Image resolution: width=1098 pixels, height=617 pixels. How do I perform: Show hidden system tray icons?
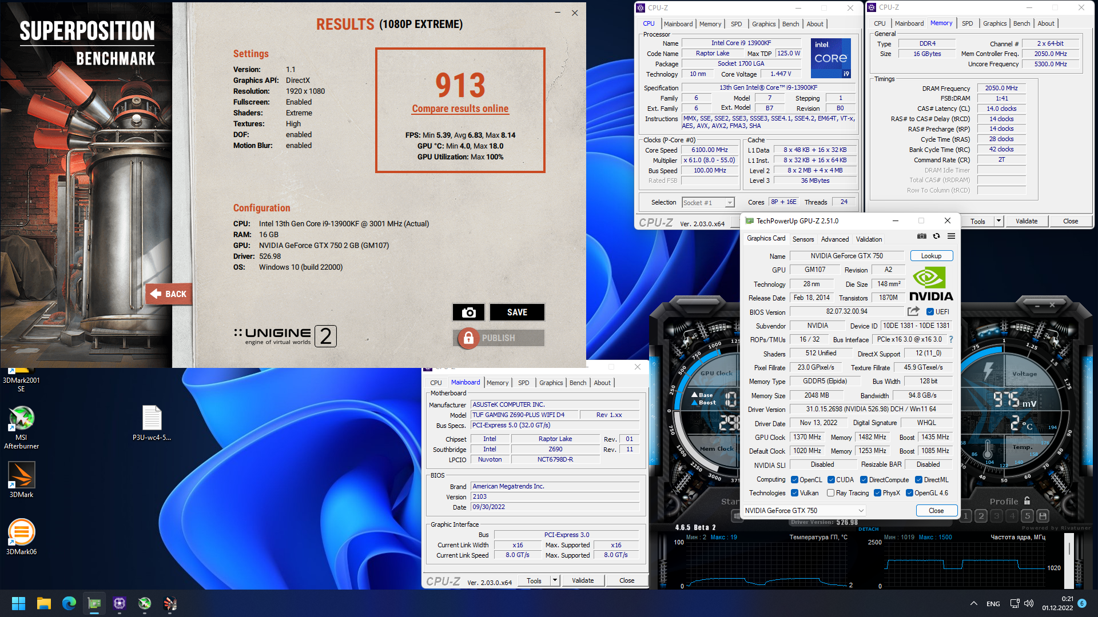(x=973, y=603)
